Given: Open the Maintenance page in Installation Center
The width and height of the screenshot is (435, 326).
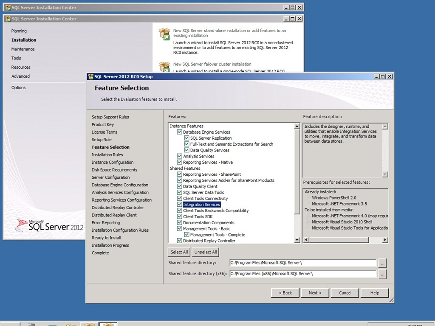Looking at the screenshot, I should [23, 49].
